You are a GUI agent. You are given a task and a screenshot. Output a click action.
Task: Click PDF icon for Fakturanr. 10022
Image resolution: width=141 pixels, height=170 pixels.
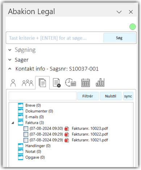pos(67,134)
